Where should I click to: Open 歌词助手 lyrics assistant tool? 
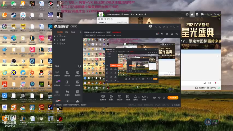[77, 93]
